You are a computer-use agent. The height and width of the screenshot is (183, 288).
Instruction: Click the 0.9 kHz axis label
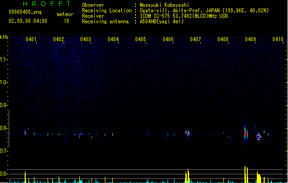click(4, 105)
